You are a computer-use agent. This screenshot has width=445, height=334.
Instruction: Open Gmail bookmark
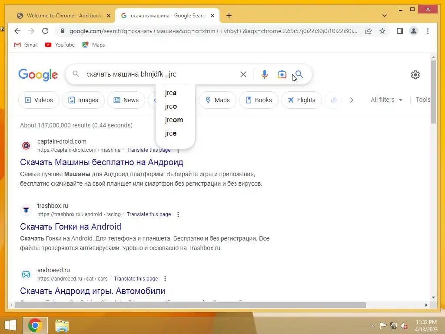click(26, 45)
